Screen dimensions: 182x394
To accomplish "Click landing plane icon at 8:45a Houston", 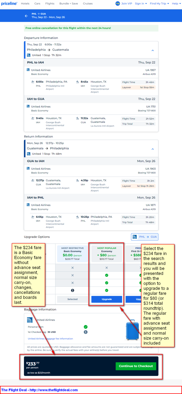I will [x=78, y=82].
